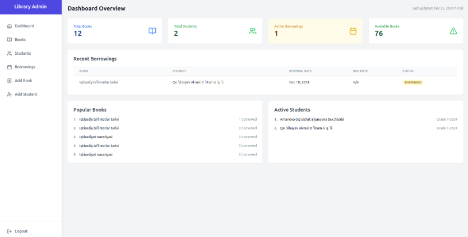Click the STUDENT column header in Recent Borrowings
Screen dimensions: 468x237
coord(179,71)
